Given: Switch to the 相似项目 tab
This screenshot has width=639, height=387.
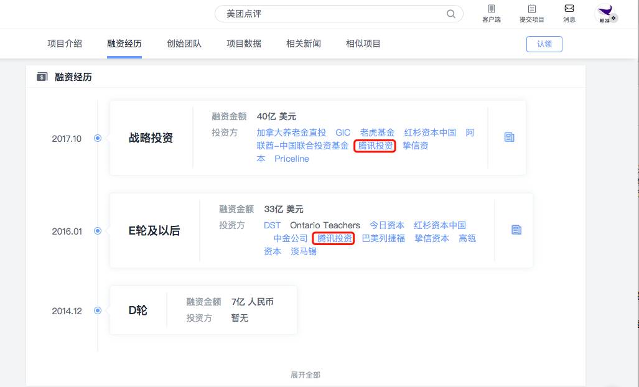Looking at the screenshot, I should click(363, 44).
